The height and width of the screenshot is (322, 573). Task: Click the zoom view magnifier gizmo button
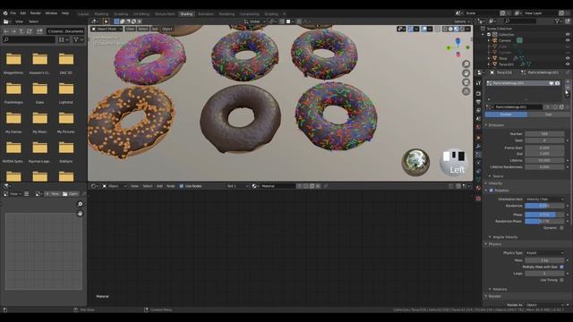point(466,64)
